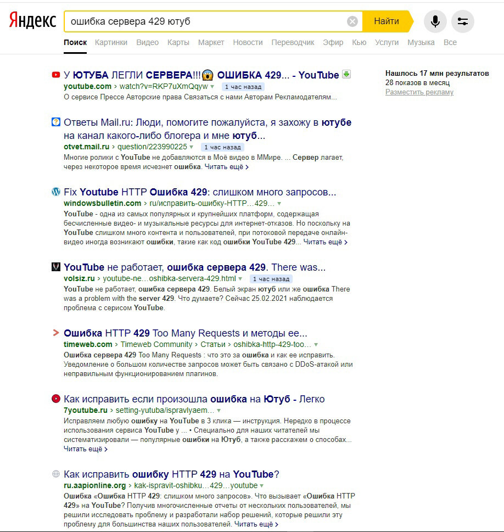504x532 pixels.
Task: Click the volsiz.ru green domain link
Action: point(79,278)
